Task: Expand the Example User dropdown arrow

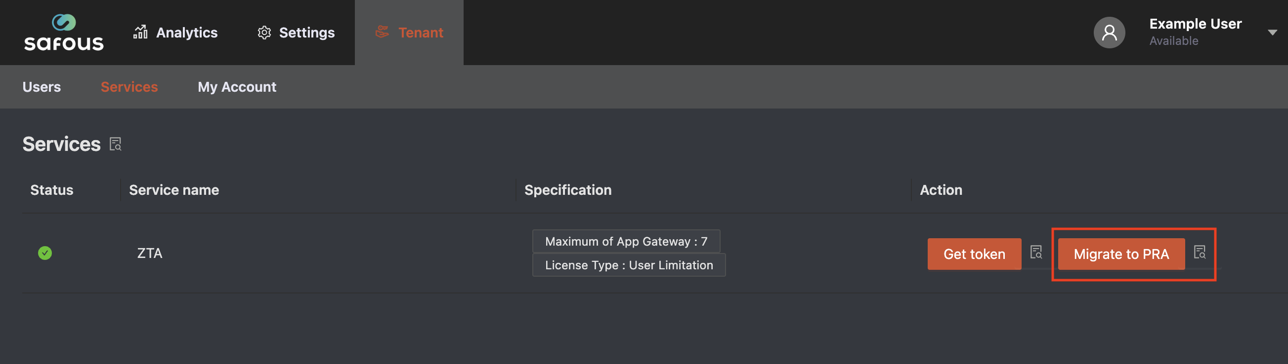Action: point(1272,33)
